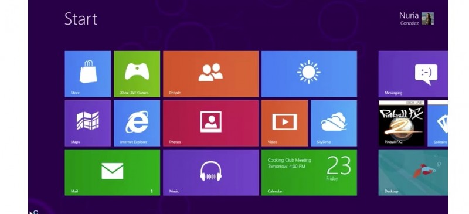
Task: Open the Video tile
Action: [x=284, y=123]
